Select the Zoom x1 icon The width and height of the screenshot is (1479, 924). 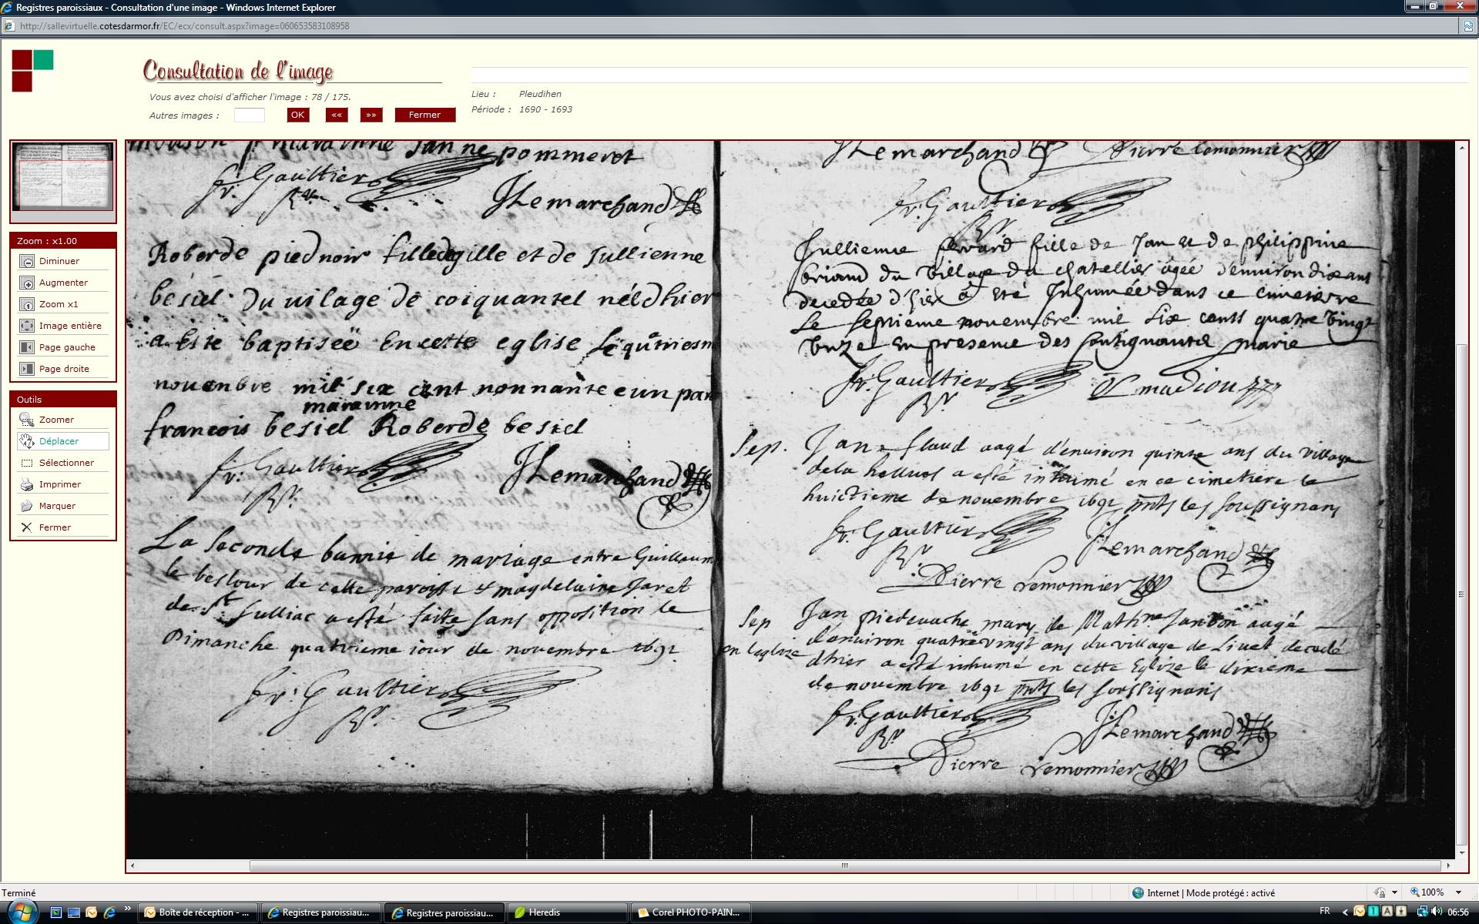tap(27, 304)
